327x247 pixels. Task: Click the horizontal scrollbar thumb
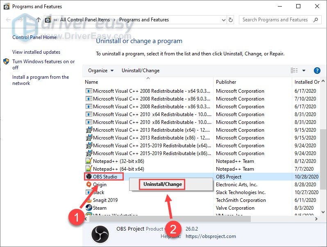point(170,219)
